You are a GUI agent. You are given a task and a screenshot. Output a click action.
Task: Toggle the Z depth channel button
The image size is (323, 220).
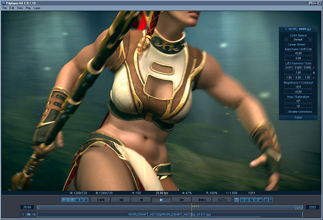coord(86,200)
